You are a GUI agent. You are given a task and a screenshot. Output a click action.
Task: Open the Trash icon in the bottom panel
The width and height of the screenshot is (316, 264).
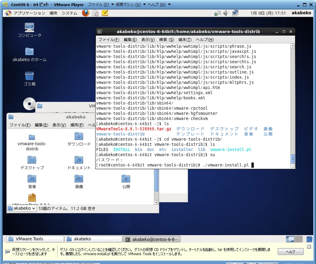(x=309, y=239)
